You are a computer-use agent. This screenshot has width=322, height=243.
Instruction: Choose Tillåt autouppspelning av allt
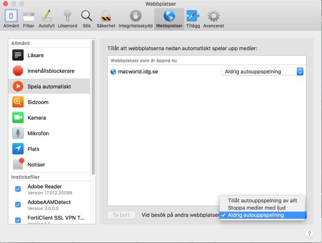[x=262, y=200]
